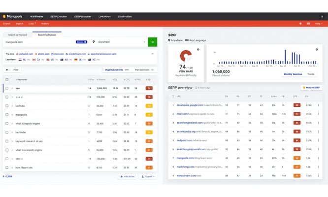Click the red 74 KD badge for 'seo'
328x197 pixels.
click(149, 88)
